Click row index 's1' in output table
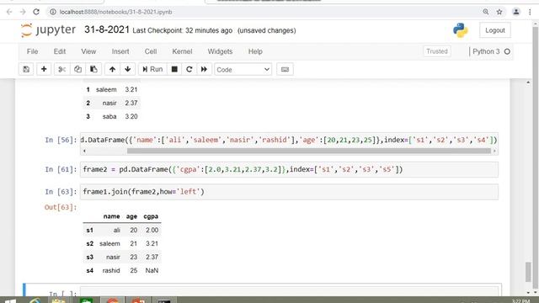Screen dimensions: 539x303 click(90, 230)
